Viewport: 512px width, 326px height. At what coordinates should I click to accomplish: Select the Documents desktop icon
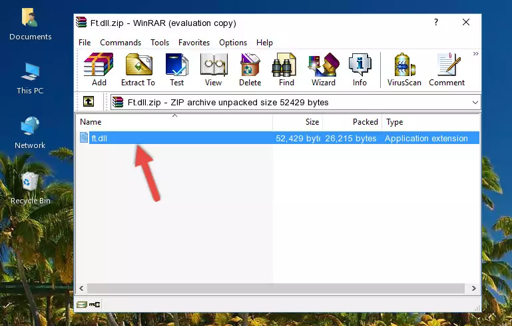click(x=30, y=24)
